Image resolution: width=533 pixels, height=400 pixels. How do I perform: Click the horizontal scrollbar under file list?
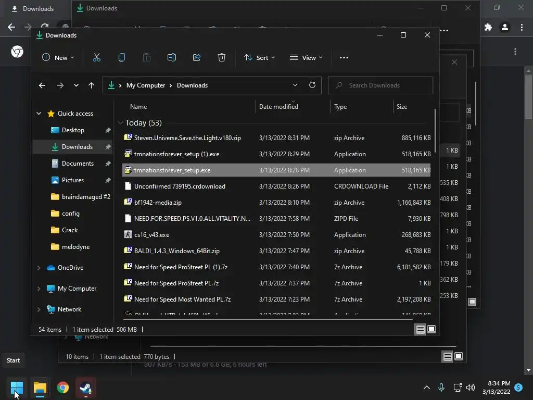point(268,319)
